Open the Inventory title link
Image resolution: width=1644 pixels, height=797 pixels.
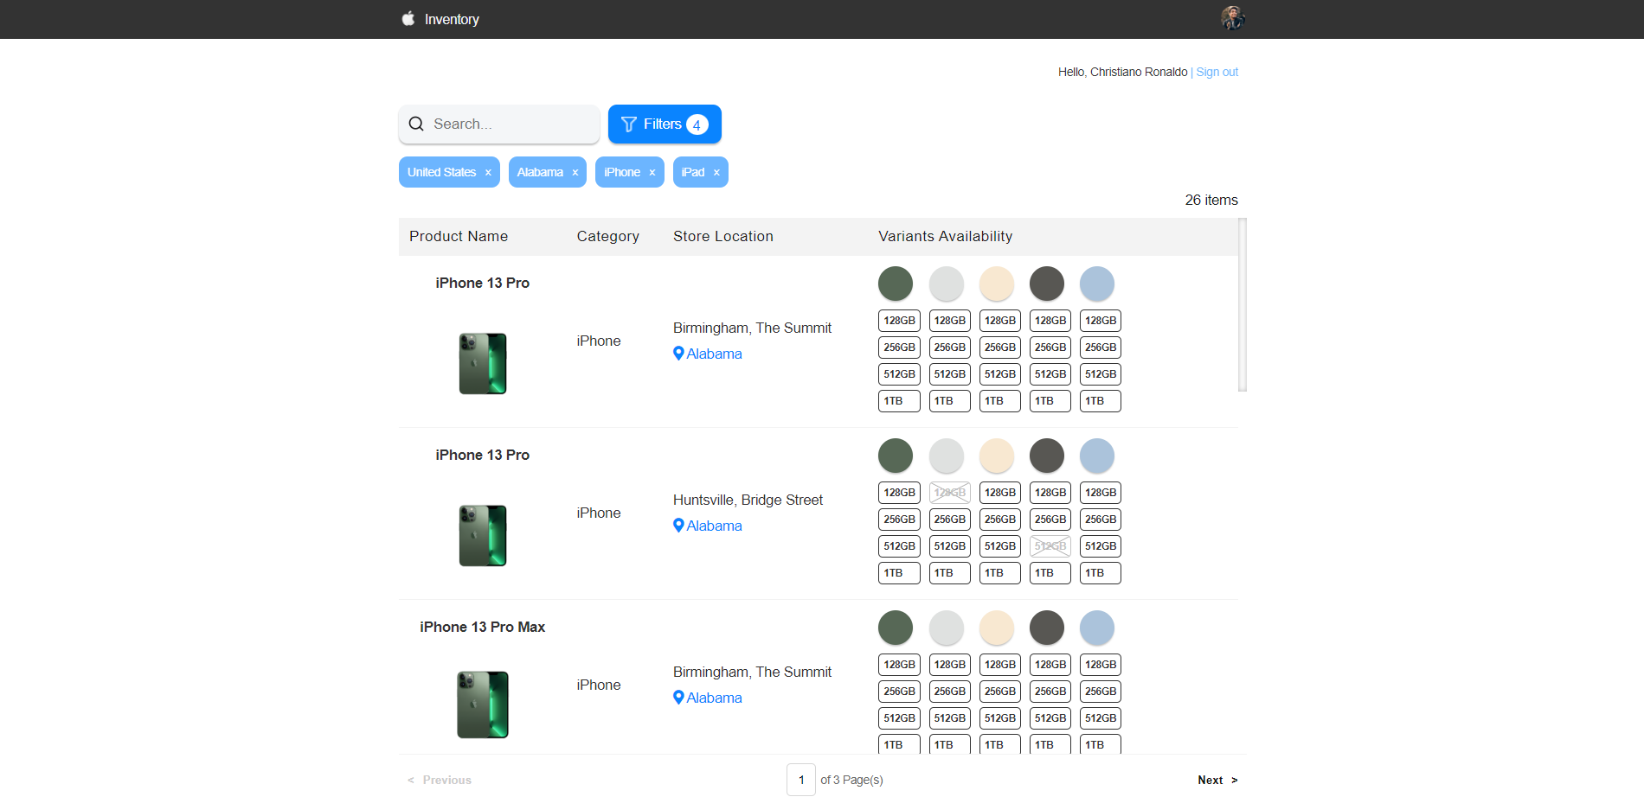(x=452, y=19)
